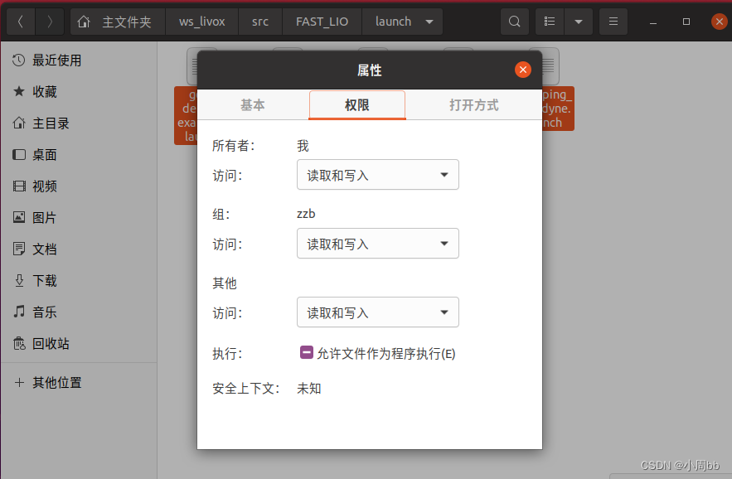Open the hamburger menu
Image resolution: width=732 pixels, height=479 pixels.
613,22
